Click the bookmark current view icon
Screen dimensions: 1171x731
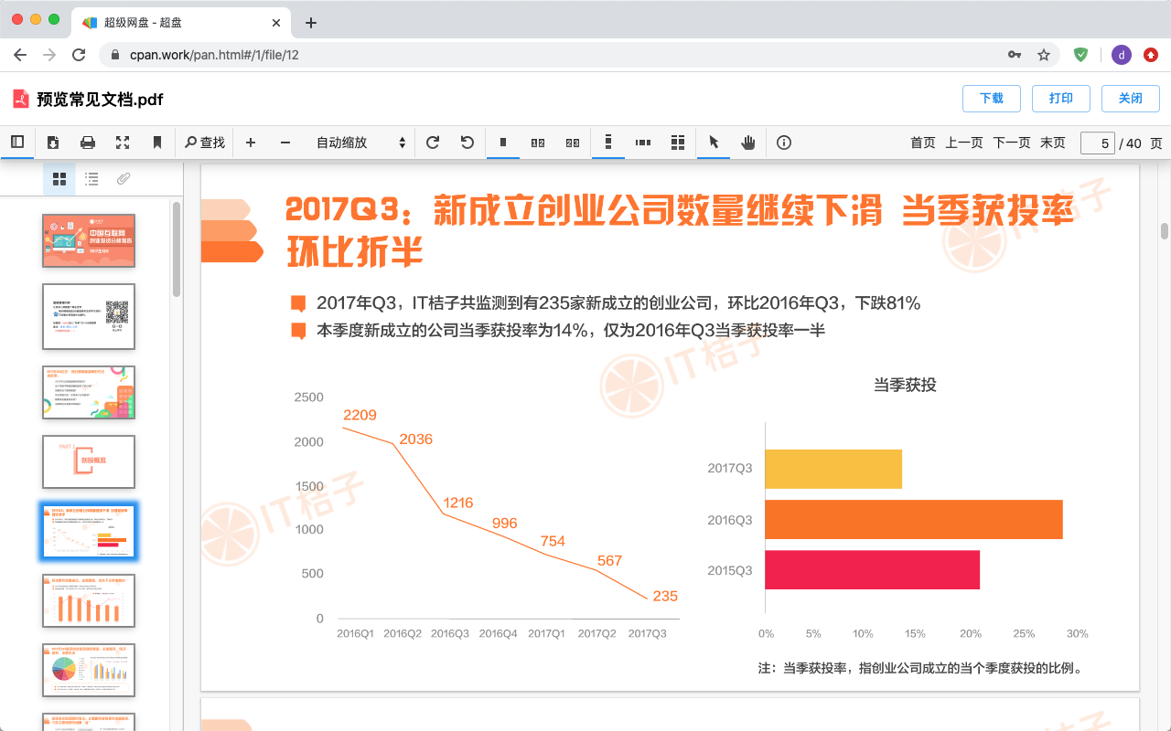tap(157, 143)
